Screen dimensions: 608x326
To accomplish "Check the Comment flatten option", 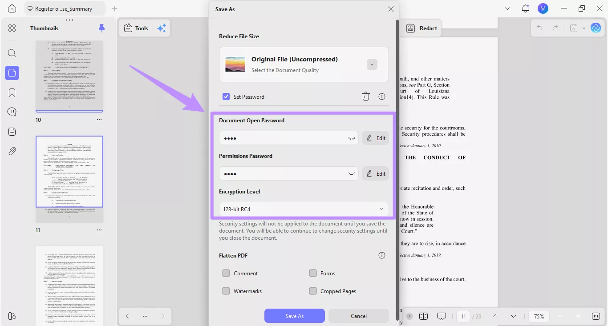I will tap(226, 273).
